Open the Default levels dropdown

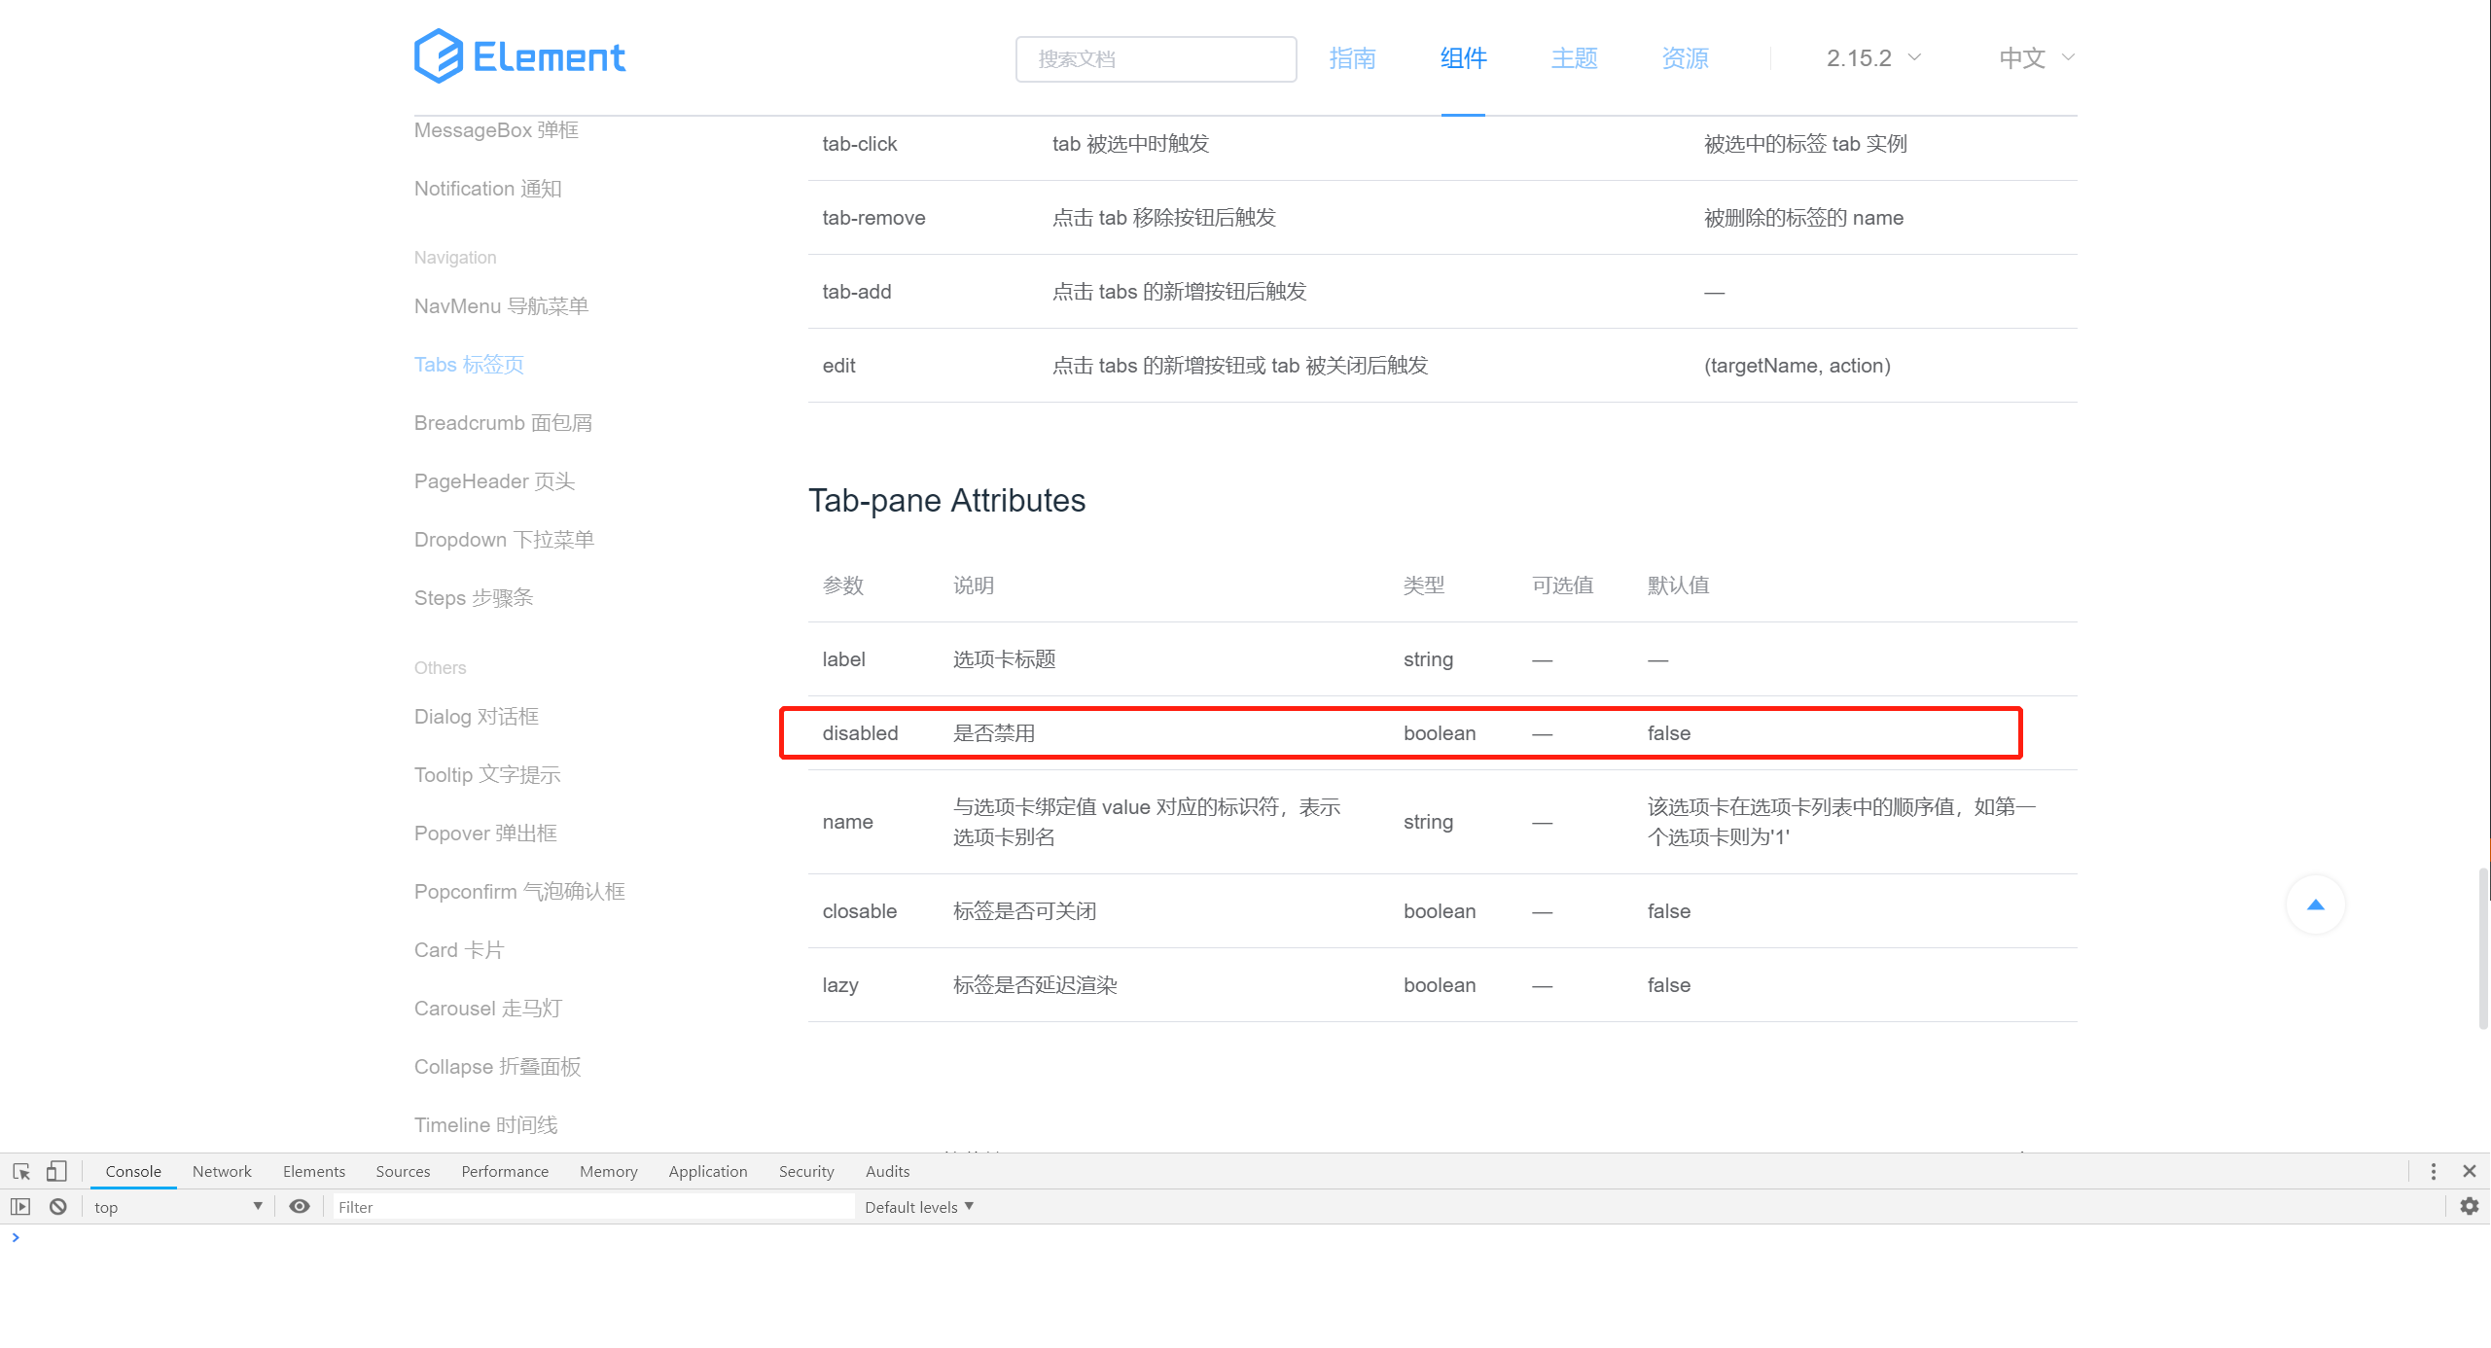point(917,1206)
